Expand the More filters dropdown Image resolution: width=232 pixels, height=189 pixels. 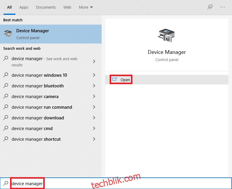86,7
